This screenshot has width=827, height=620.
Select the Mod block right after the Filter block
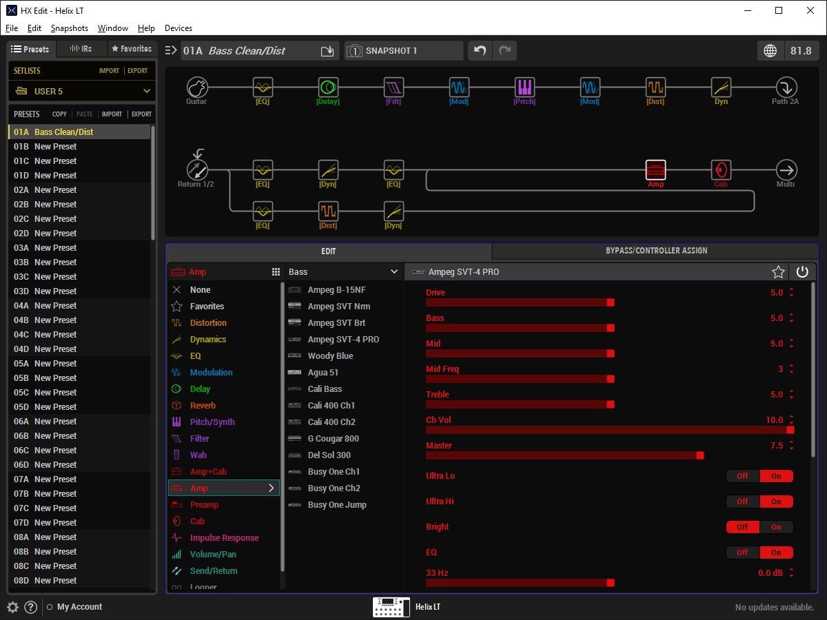(x=459, y=87)
